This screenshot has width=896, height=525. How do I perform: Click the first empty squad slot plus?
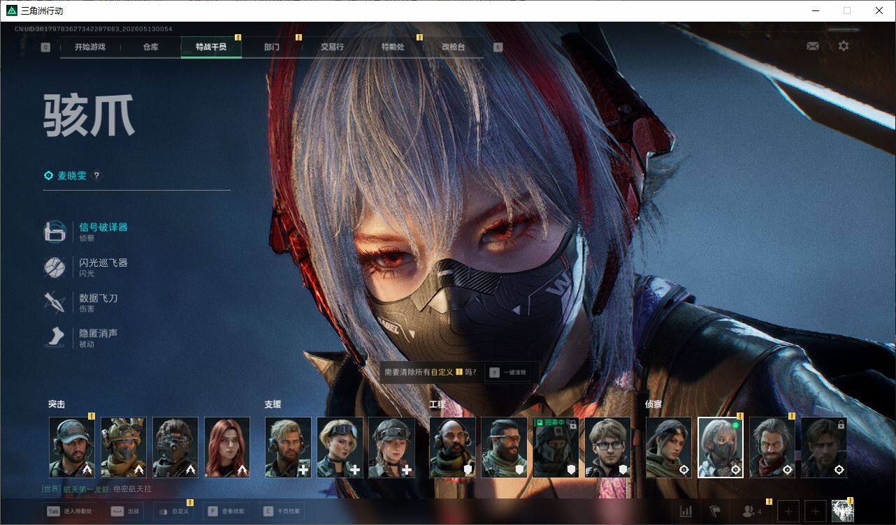788,512
